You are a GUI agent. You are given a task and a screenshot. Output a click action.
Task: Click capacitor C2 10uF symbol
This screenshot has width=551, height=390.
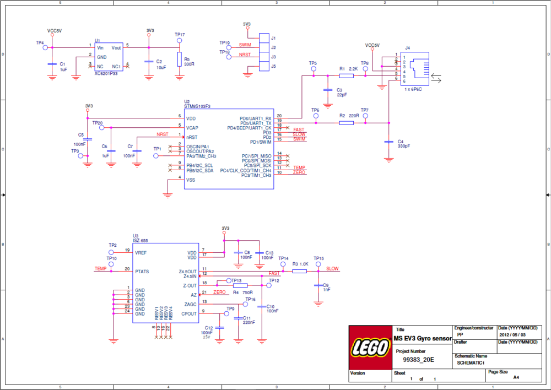tap(148, 62)
